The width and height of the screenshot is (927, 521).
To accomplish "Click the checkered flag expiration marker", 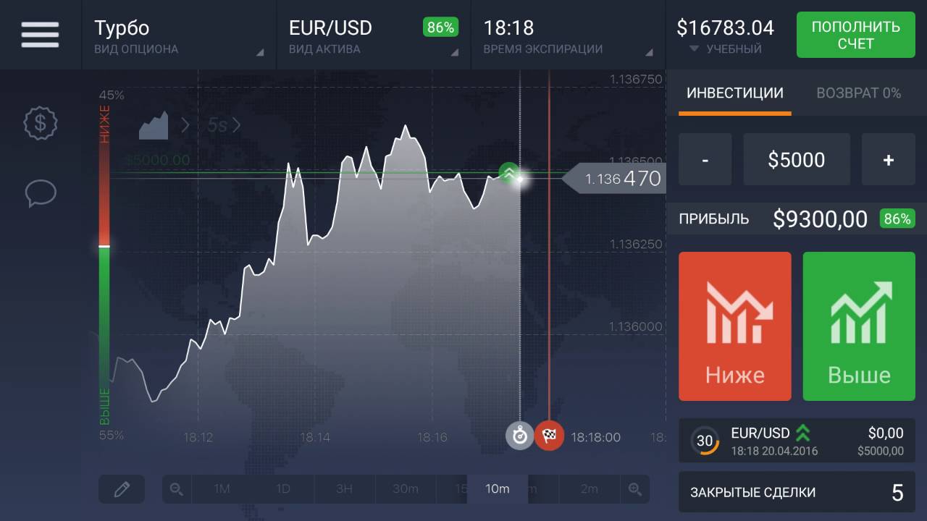I will (x=549, y=436).
